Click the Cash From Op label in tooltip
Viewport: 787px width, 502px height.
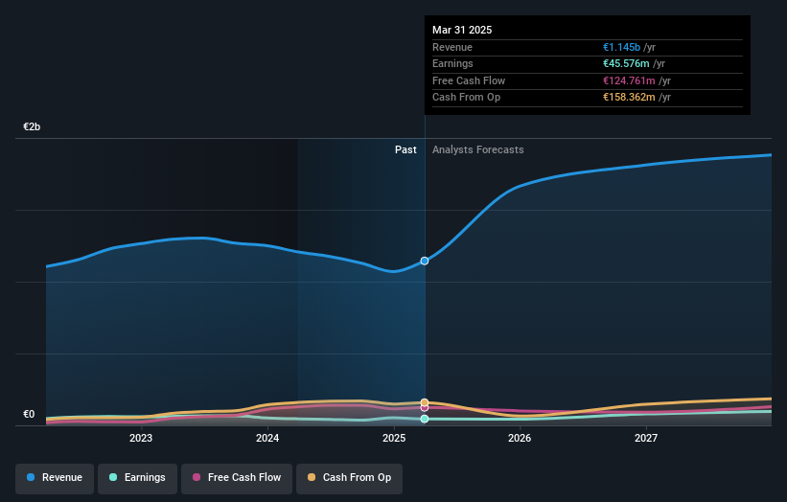pos(466,98)
